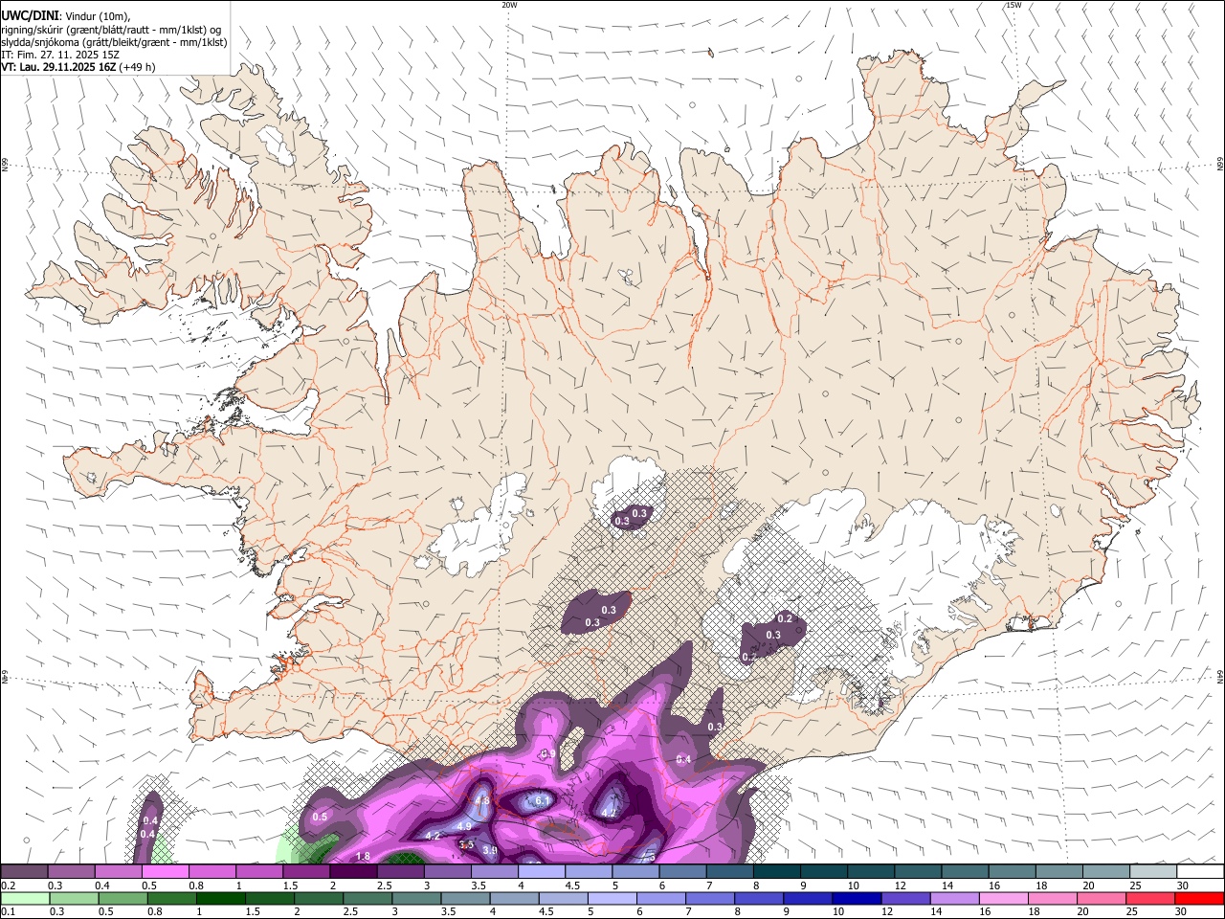Click the 15W longitude label at top
Image resolution: width=1225 pixels, height=919 pixels.
point(1013,5)
